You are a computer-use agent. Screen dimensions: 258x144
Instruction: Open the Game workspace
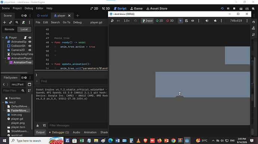(136, 9)
